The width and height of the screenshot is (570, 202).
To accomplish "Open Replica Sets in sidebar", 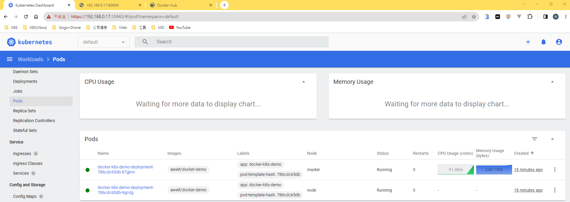I will 24,111.
